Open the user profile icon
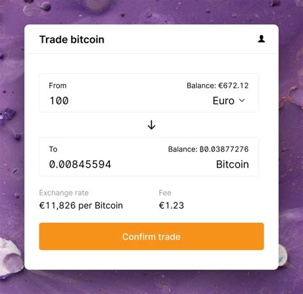The width and height of the screenshot is (303, 294). click(x=261, y=39)
